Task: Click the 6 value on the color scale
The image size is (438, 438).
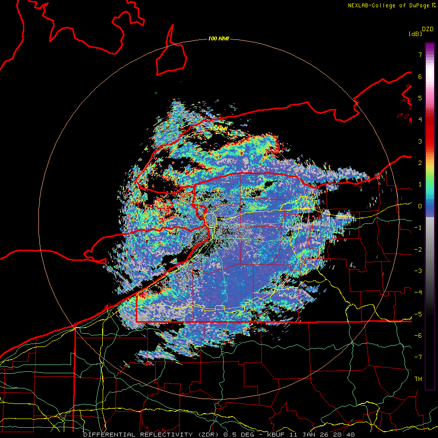Action: coord(420,76)
